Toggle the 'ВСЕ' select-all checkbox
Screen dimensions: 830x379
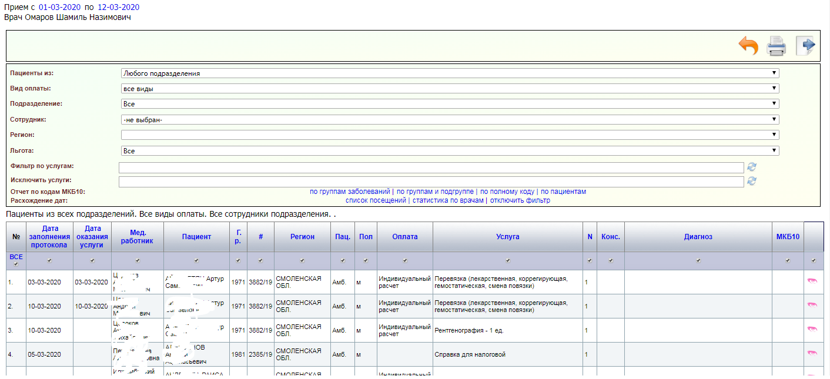(x=16, y=264)
